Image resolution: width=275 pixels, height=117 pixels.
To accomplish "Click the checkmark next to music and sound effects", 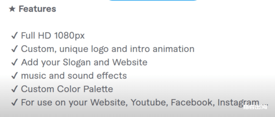I will pos(15,75).
